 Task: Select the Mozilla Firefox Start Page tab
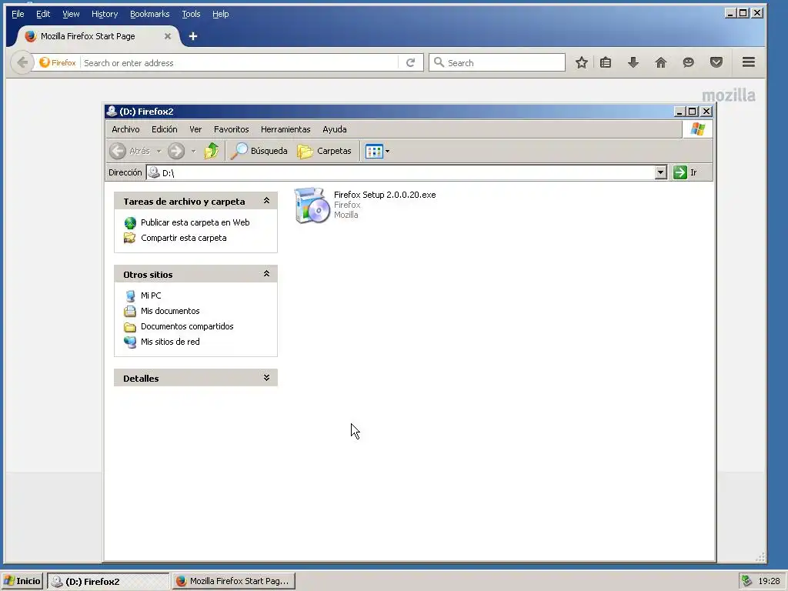98,36
